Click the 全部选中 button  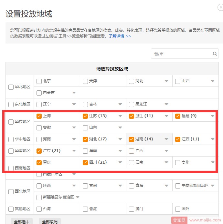pos(22,221)
